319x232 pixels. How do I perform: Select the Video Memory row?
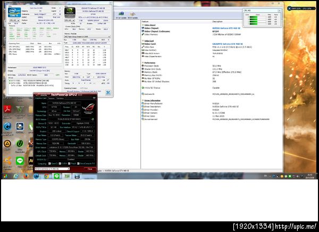(212, 35)
